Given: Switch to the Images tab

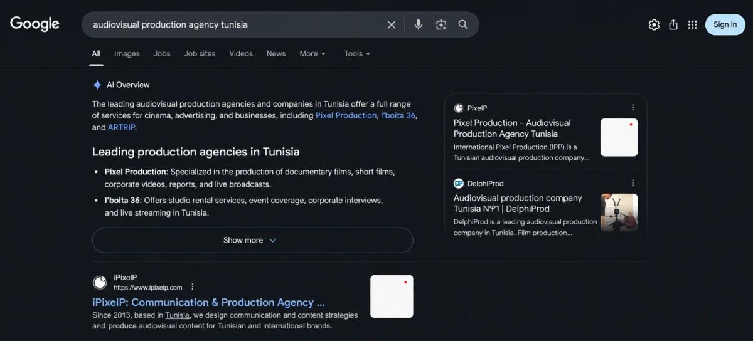Looking at the screenshot, I should pos(127,53).
